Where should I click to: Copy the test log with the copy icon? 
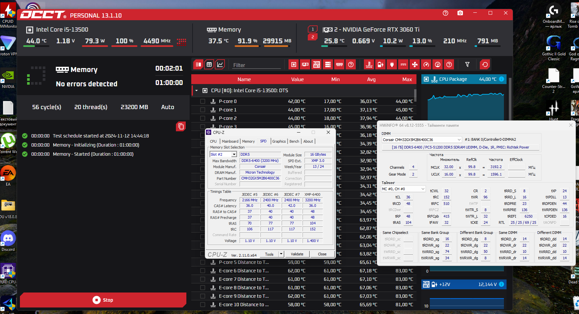(x=181, y=126)
